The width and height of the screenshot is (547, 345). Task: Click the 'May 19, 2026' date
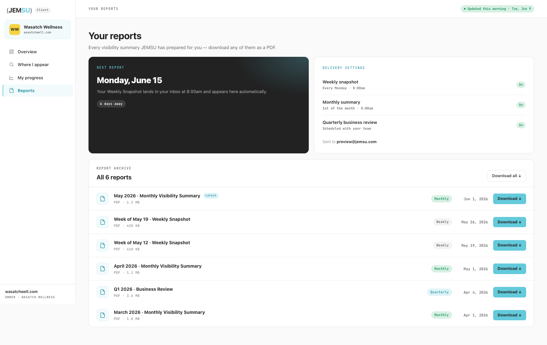[475, 246]
